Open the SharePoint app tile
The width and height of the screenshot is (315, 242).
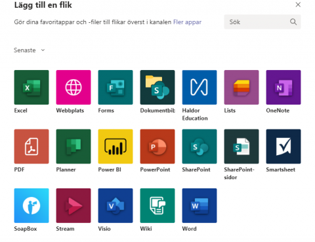(x=199, y=147)
